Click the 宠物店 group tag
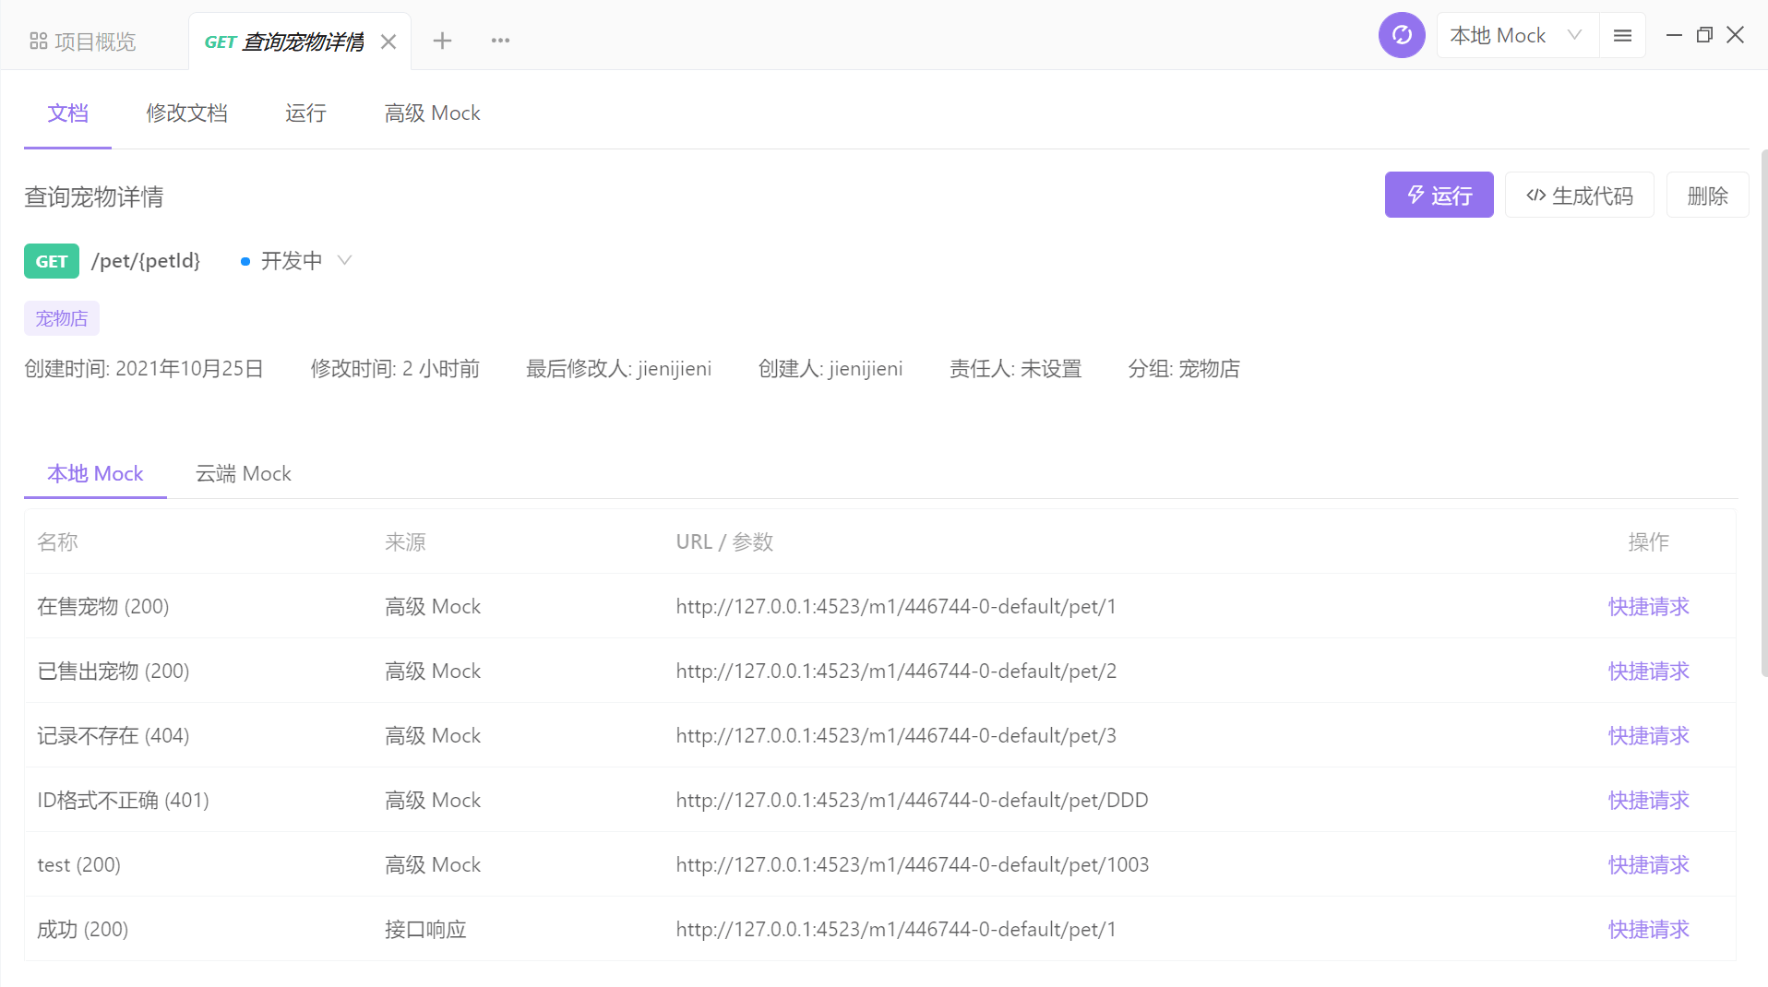 (x=61, y=317)
